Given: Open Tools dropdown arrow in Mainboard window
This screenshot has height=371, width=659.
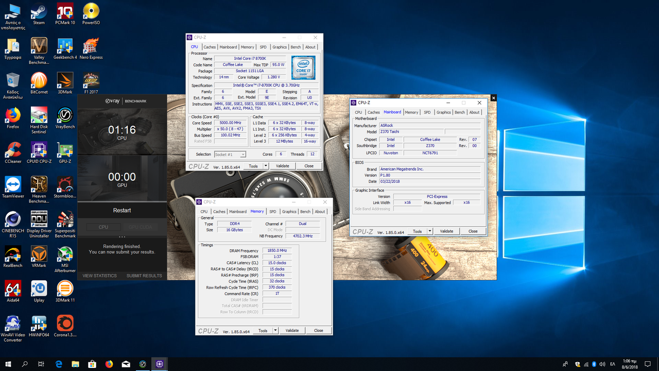Looking at the screenshot, I should point(430,231).
